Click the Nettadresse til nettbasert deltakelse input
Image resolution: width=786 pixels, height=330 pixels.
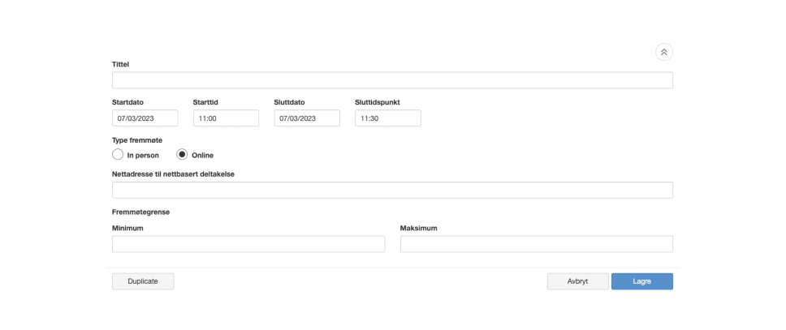(x=392, y=191)
